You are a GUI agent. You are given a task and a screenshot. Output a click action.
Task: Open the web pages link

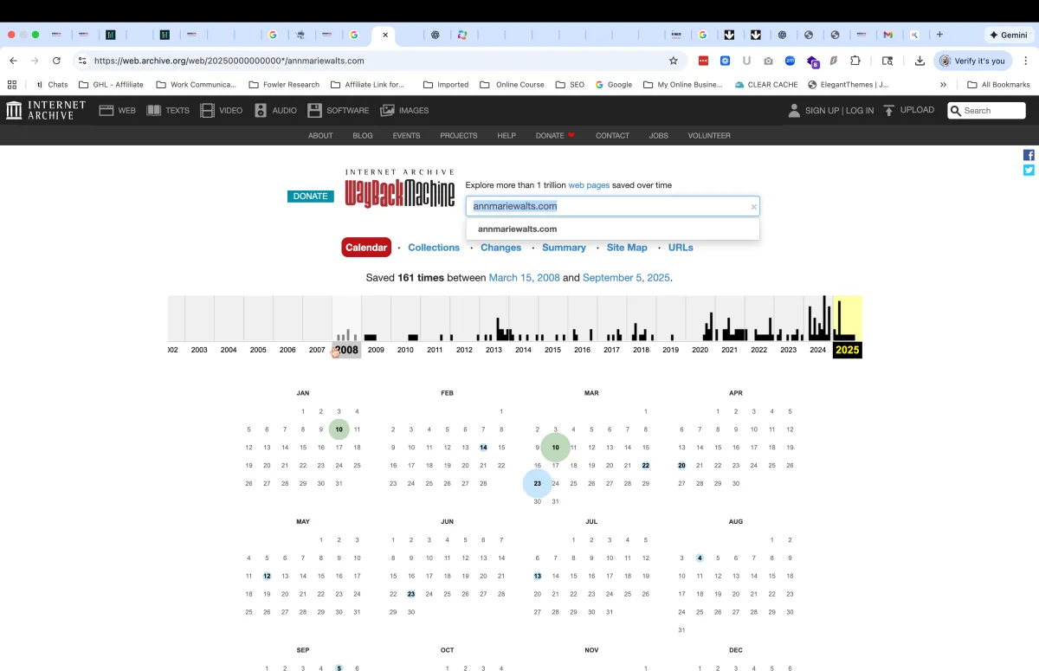pos(589,185)
